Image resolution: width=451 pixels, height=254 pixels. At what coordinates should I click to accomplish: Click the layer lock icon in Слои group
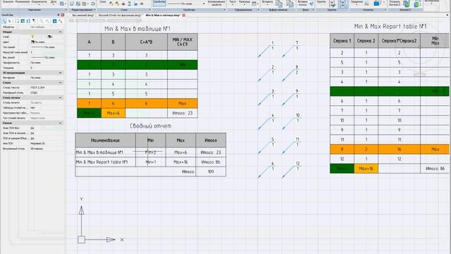click(x=123, y=4)
